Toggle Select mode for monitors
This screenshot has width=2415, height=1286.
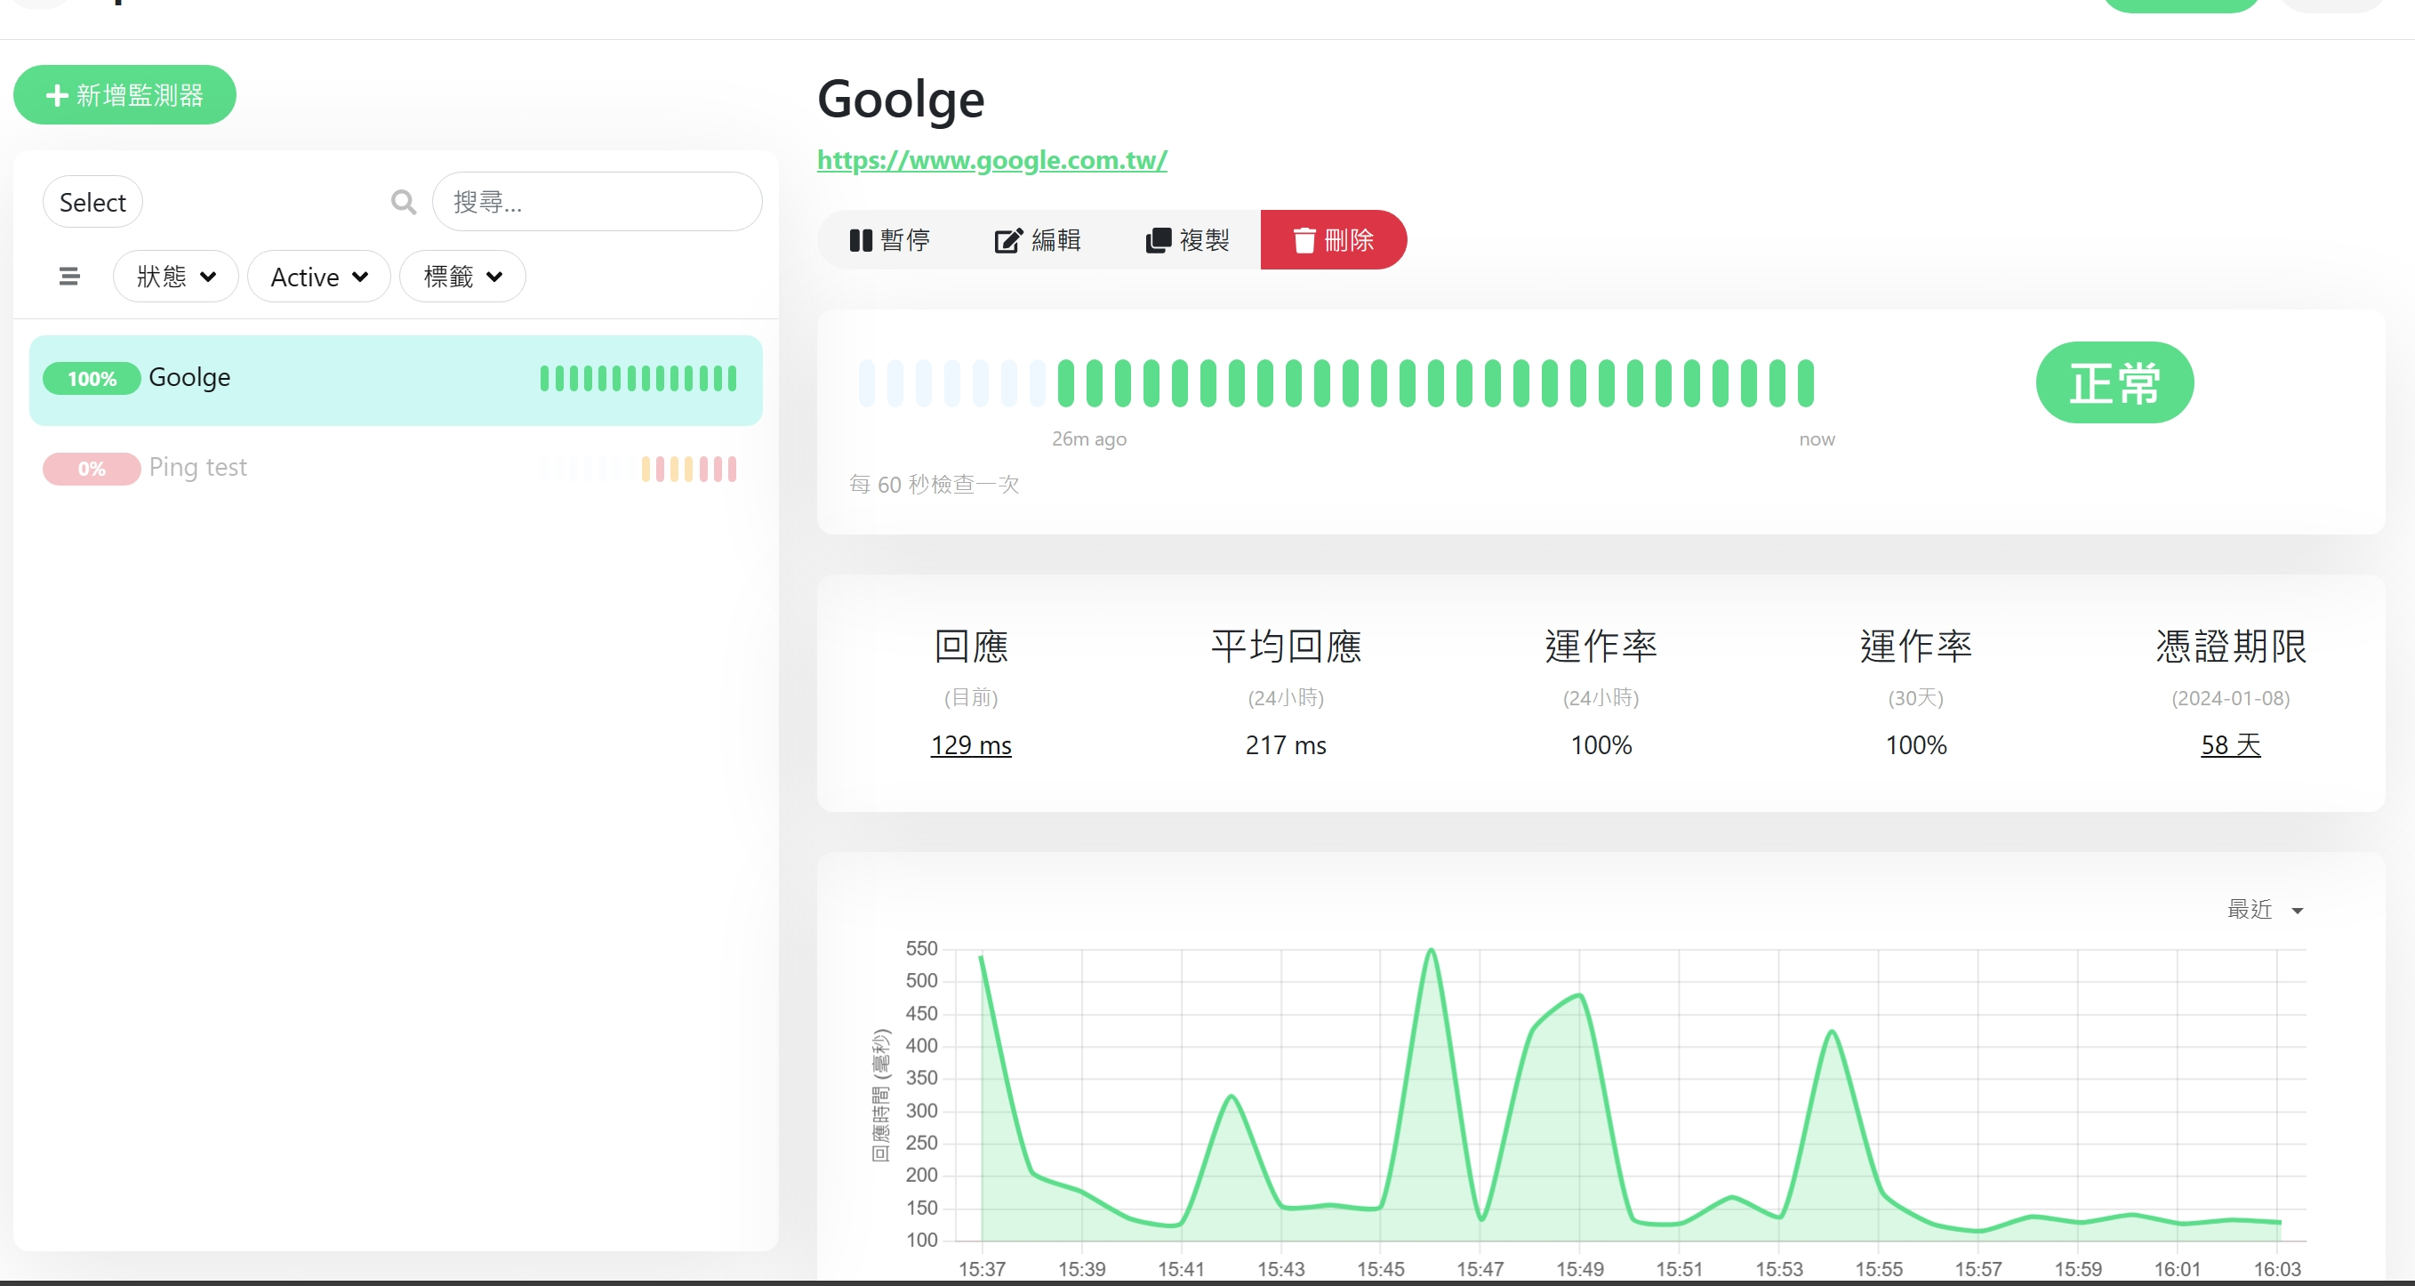pos(92,202)
